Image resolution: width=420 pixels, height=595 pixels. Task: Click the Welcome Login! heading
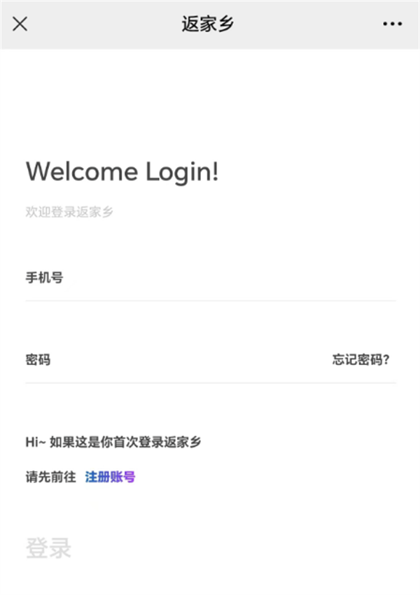[x=122, y=172]
